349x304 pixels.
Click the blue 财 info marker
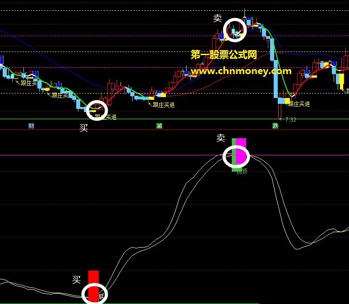(31, 126)
